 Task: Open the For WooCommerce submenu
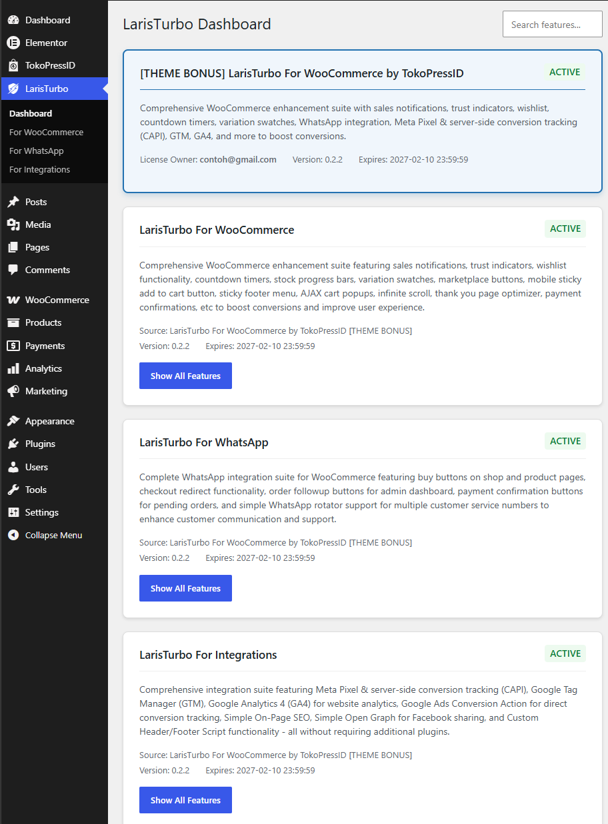pos(46,132)
